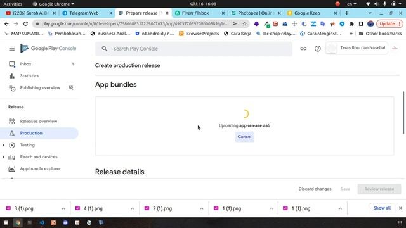The height and width of the screenshot is (228, 406).
Task: Open the MAP SUMATR... bookmark
Action: (24, 34)
